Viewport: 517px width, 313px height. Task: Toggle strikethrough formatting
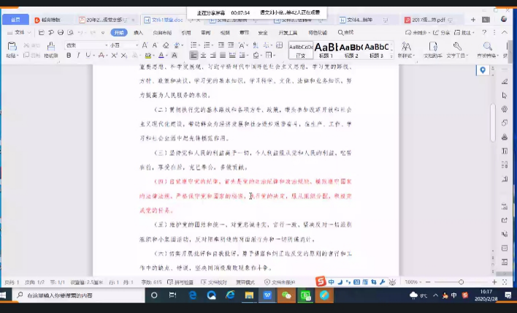tap(100, 56)
